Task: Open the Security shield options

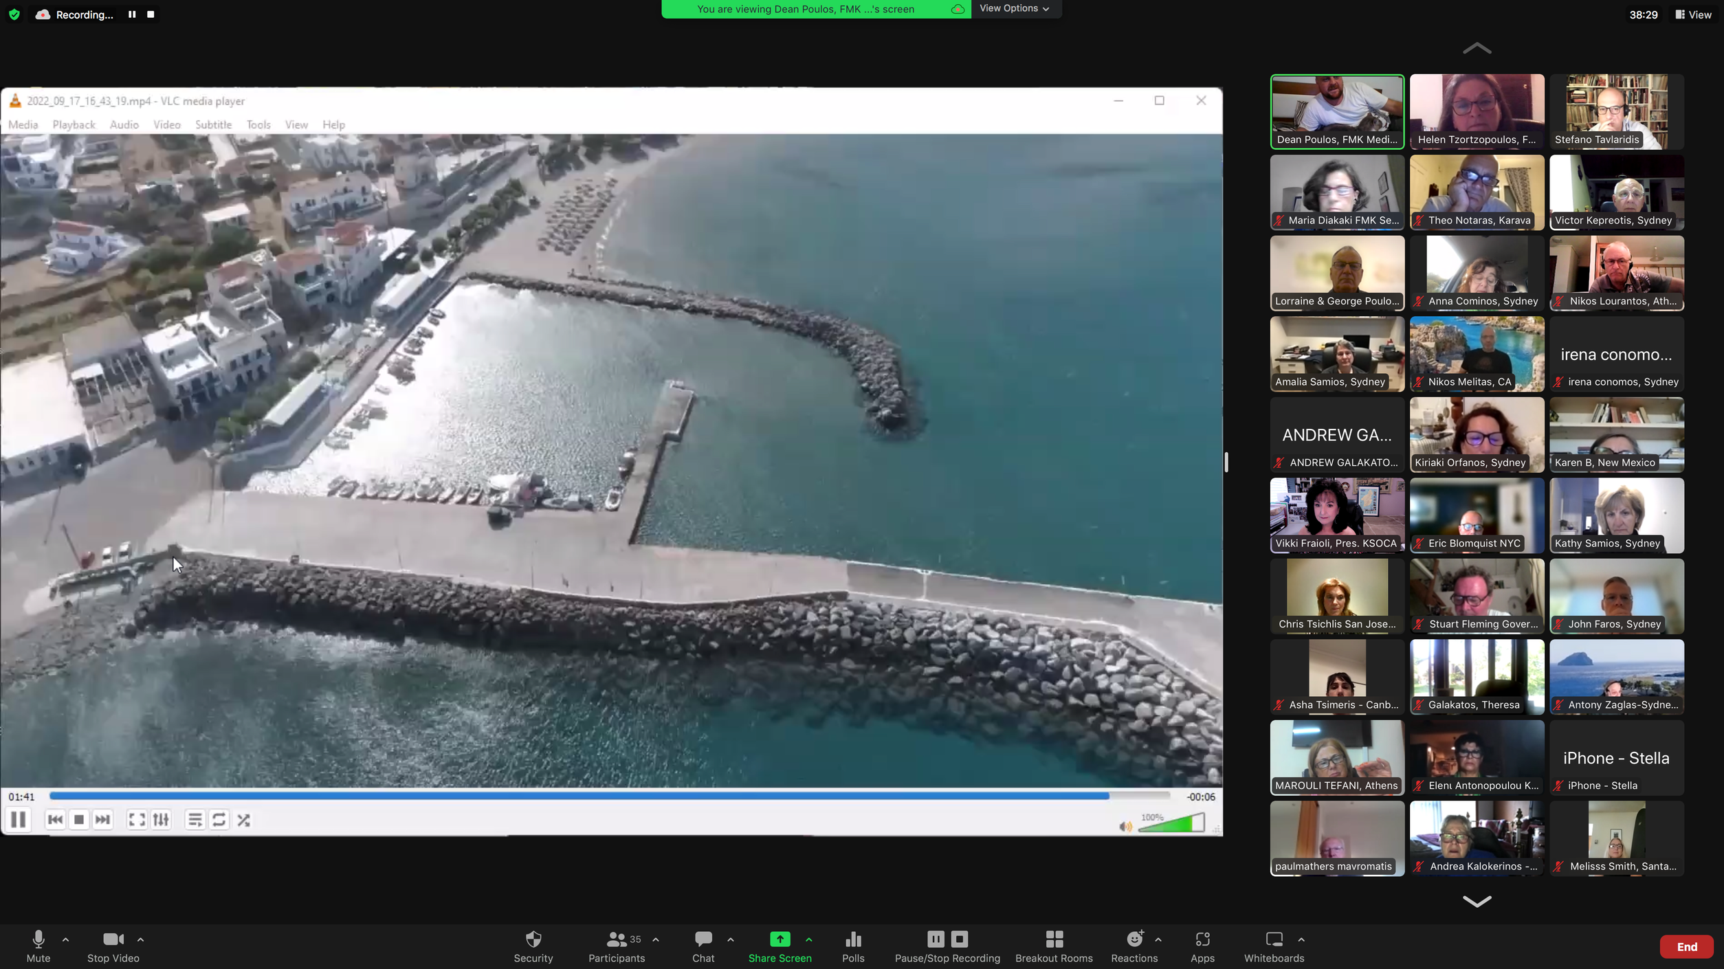Action: click(x=533, y=946)
